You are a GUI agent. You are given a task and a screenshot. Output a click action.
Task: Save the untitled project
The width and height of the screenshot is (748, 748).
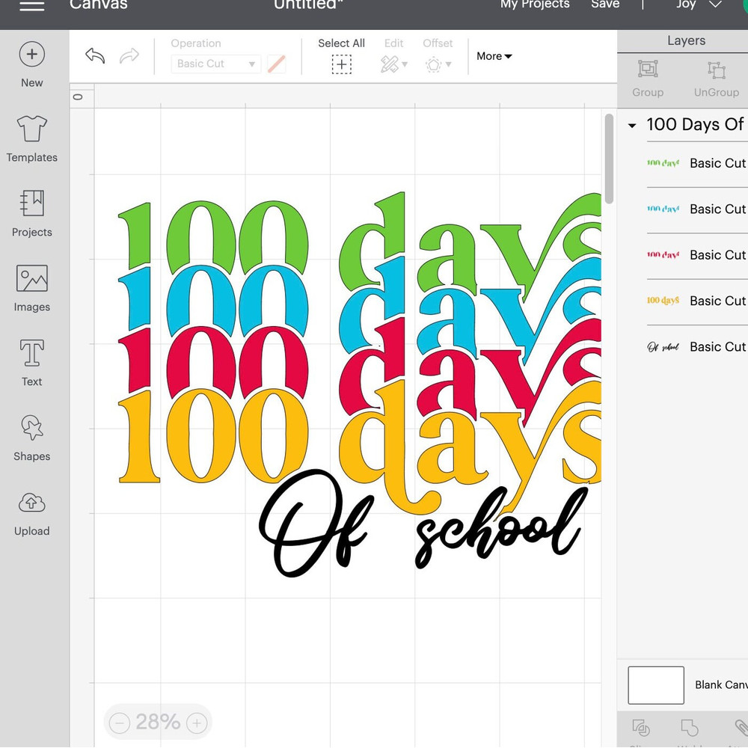pyautogui.click(x=605, y=5)
